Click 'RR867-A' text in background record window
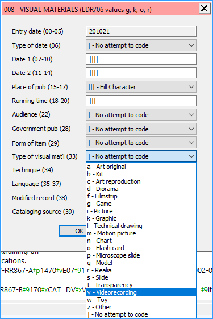The width and height of the screenshot is (213, 319). coord(18,271)
